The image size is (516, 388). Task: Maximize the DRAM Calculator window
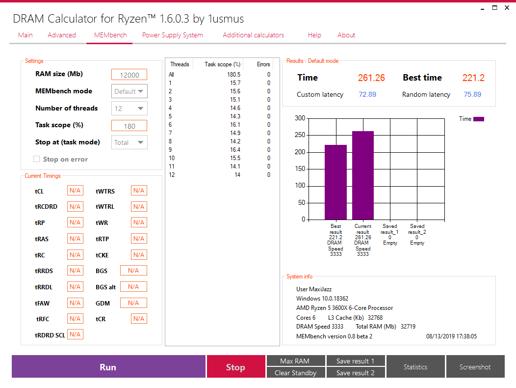494,7
